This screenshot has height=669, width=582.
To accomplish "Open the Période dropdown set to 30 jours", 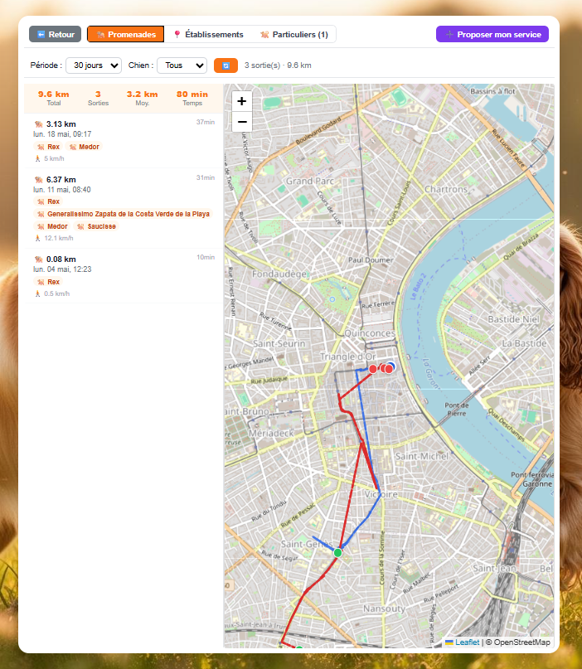I will point(94,65).
